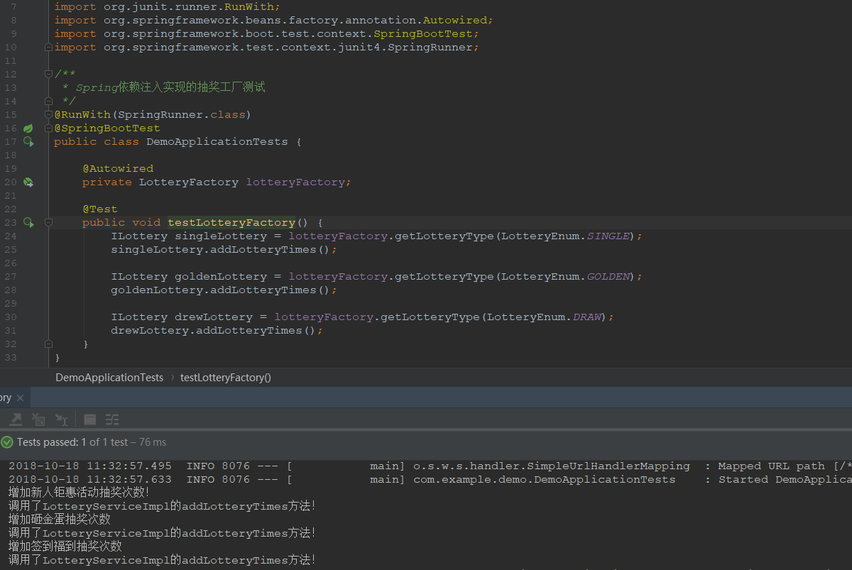Screen dimensions: 852x570
Task: Click the Spring leaf gutter icon on line 16
Action: pos(28,128)
